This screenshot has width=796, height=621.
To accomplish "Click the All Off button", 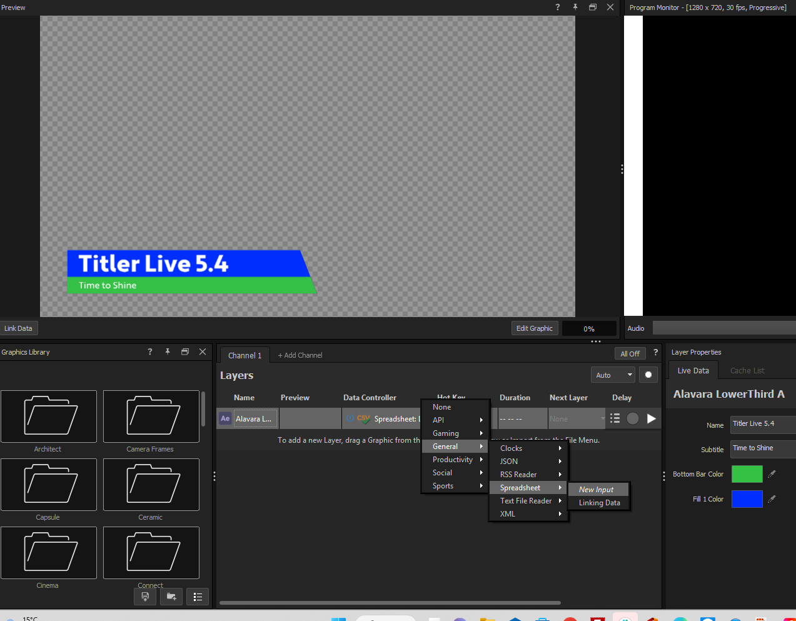I will pos(630,353).
